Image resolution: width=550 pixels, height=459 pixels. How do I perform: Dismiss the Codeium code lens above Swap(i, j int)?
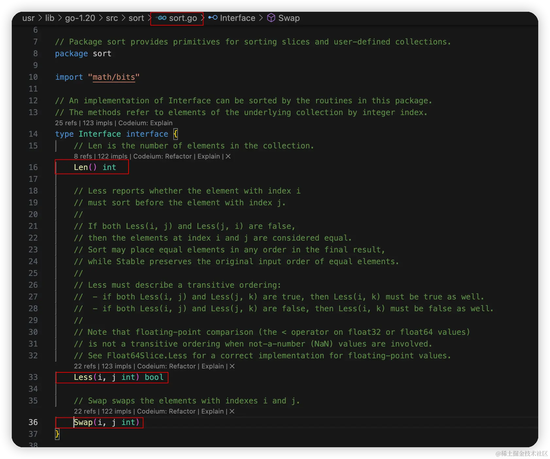coord(232,411)
